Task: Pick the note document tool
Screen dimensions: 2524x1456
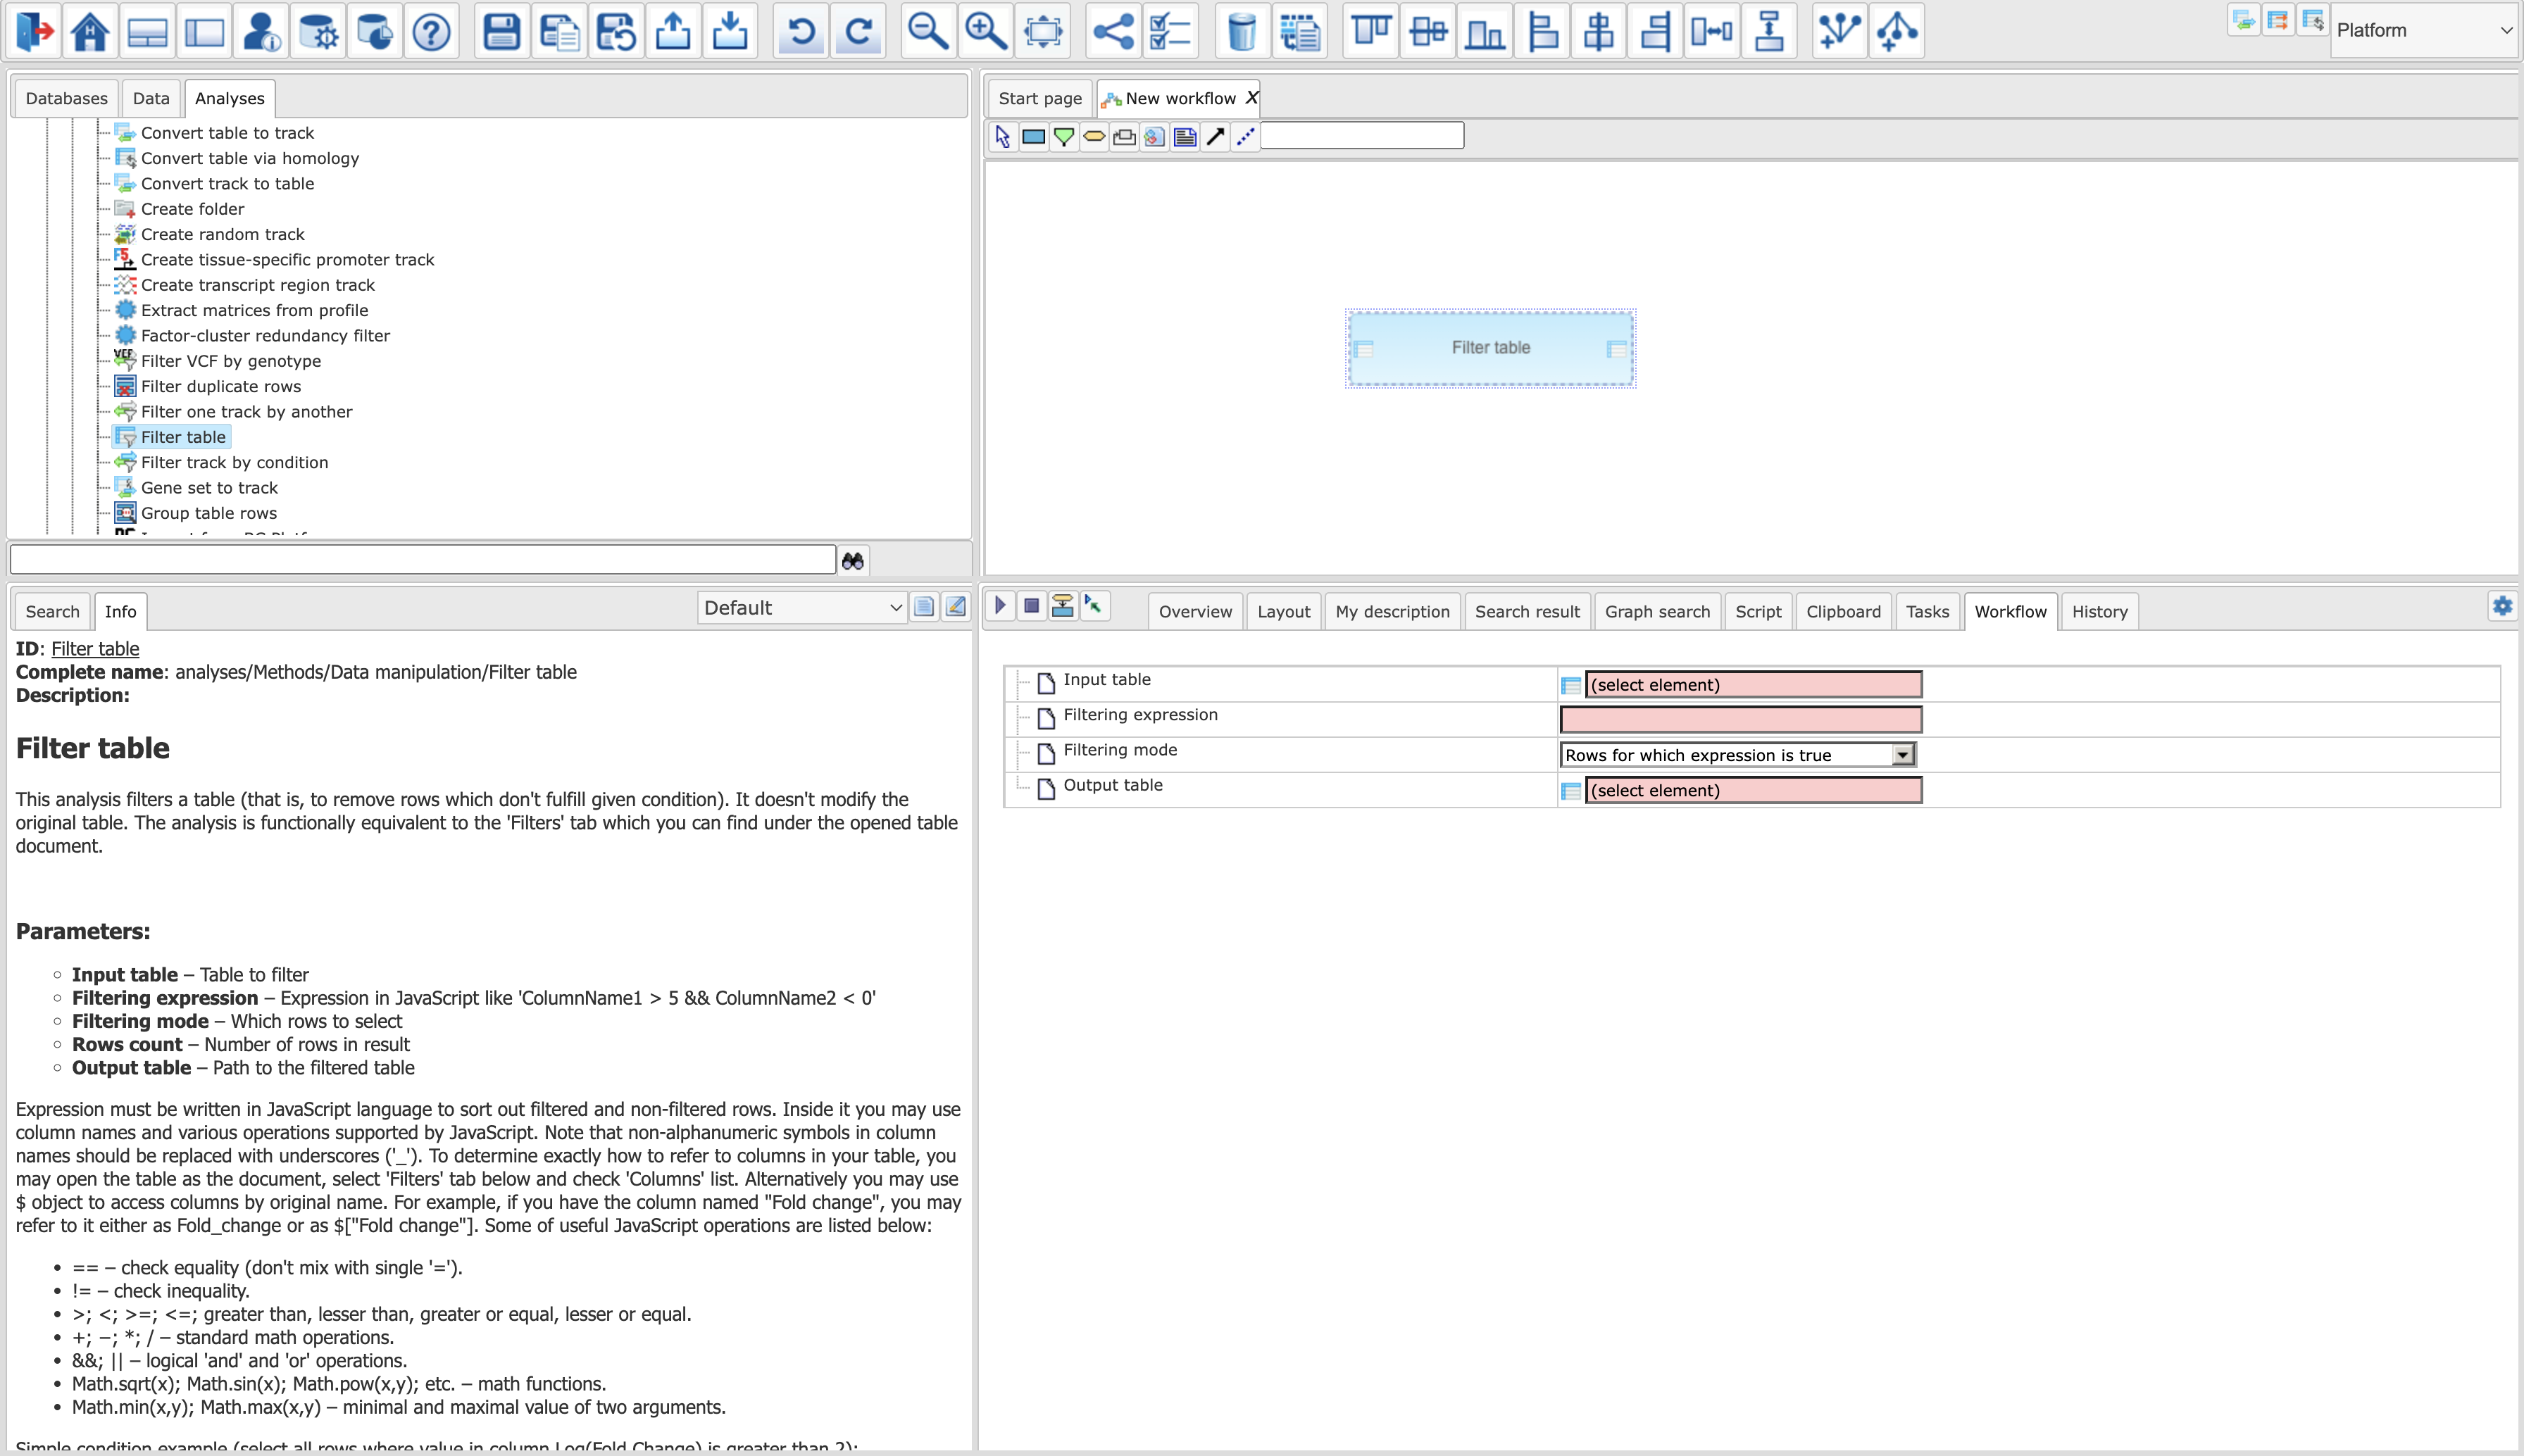Action: coord(1185,136)
